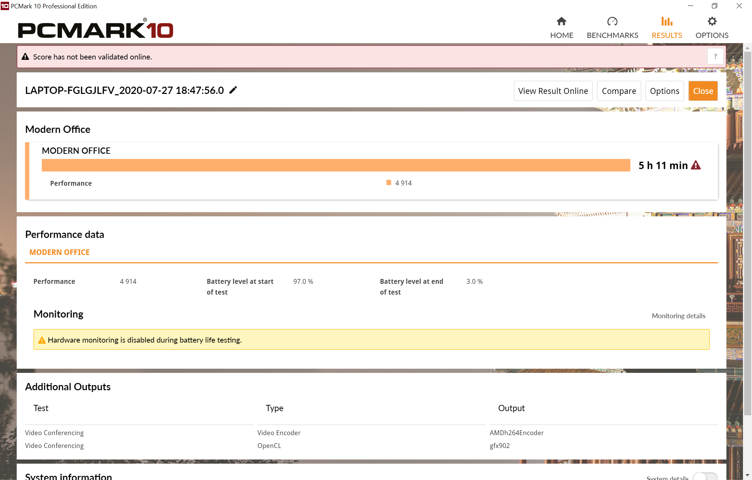Viewport: 752px width, 480px height.
Task: Restore down the PCMark 10 window
Action: click(x=714, y=6)
